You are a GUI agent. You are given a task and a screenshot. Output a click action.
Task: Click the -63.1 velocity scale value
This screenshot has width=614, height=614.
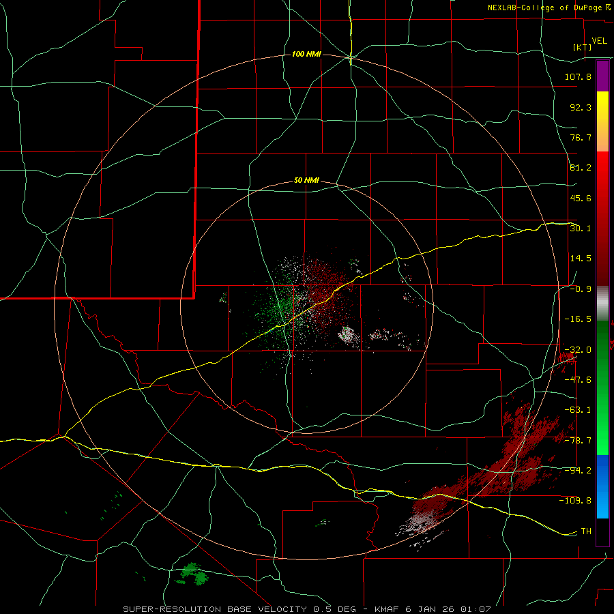578,410
